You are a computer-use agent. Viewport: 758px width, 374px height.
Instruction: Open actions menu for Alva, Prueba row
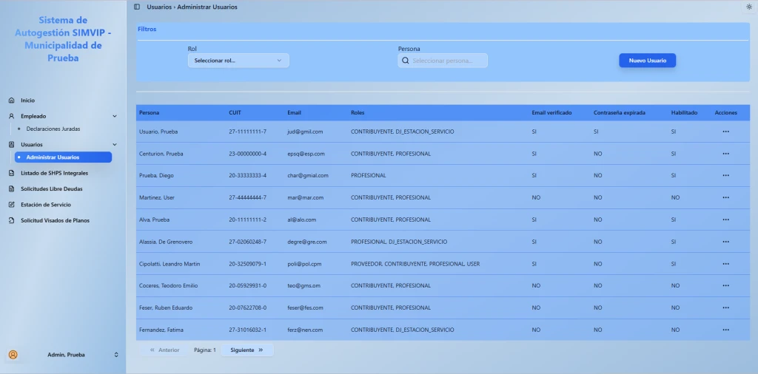click(725, 220)
